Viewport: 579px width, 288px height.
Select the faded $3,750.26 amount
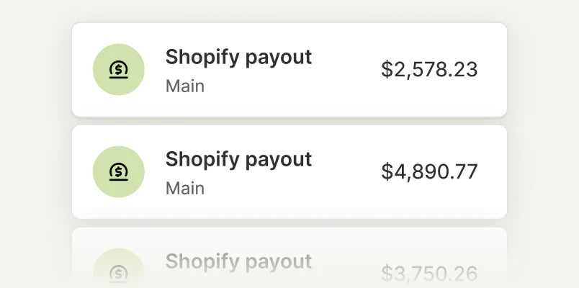coord(429,273)
